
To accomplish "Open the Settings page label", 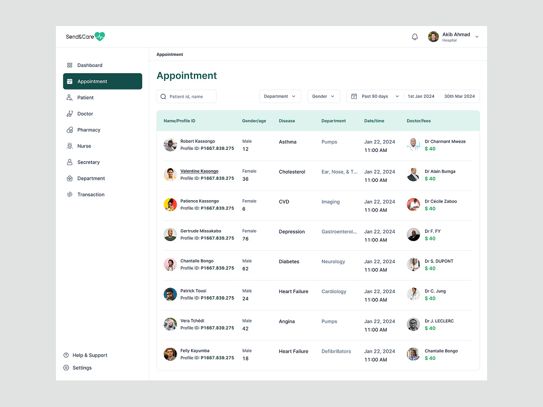I will pos(82,367).
